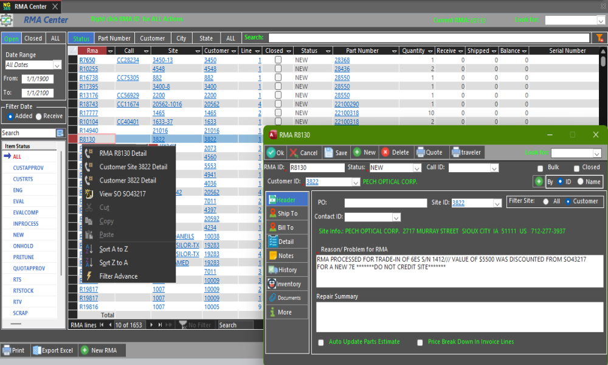Switch to the Closed tab
This screenshot has height=365, width=608.
(33, 38)
